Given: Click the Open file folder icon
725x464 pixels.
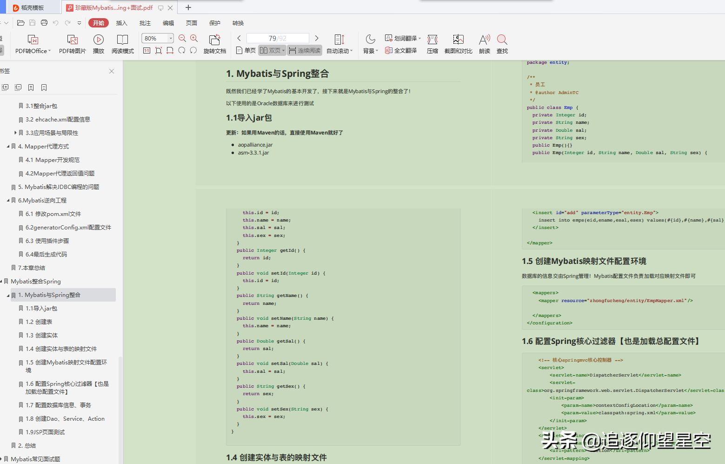Looking at the screenshot, I should click(x=20, y=23).
